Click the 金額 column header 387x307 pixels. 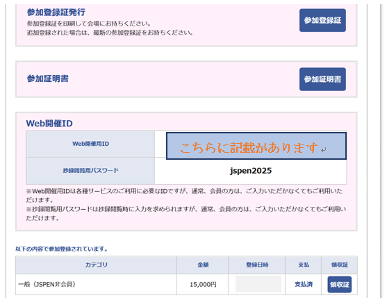tap(203, 265)
